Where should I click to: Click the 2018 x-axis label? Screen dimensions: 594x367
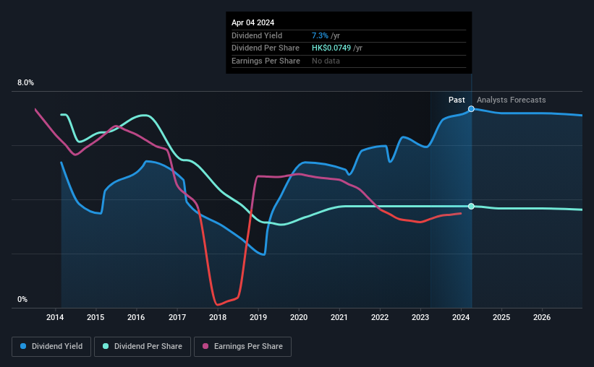click(218, 317)
